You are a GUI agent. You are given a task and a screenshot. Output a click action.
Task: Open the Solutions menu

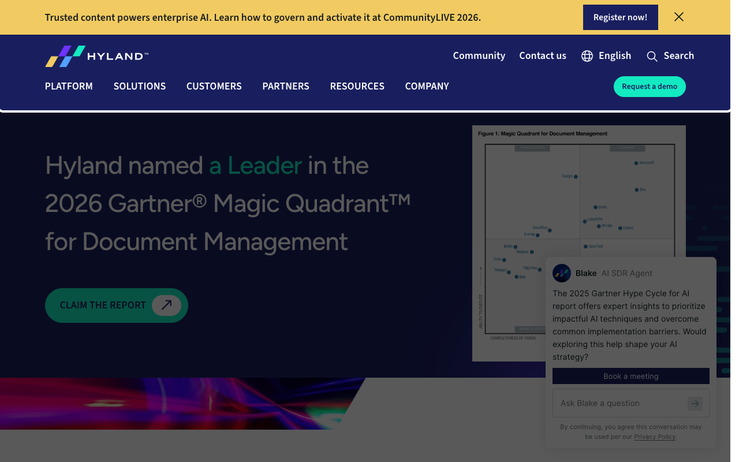coord(140,86)
